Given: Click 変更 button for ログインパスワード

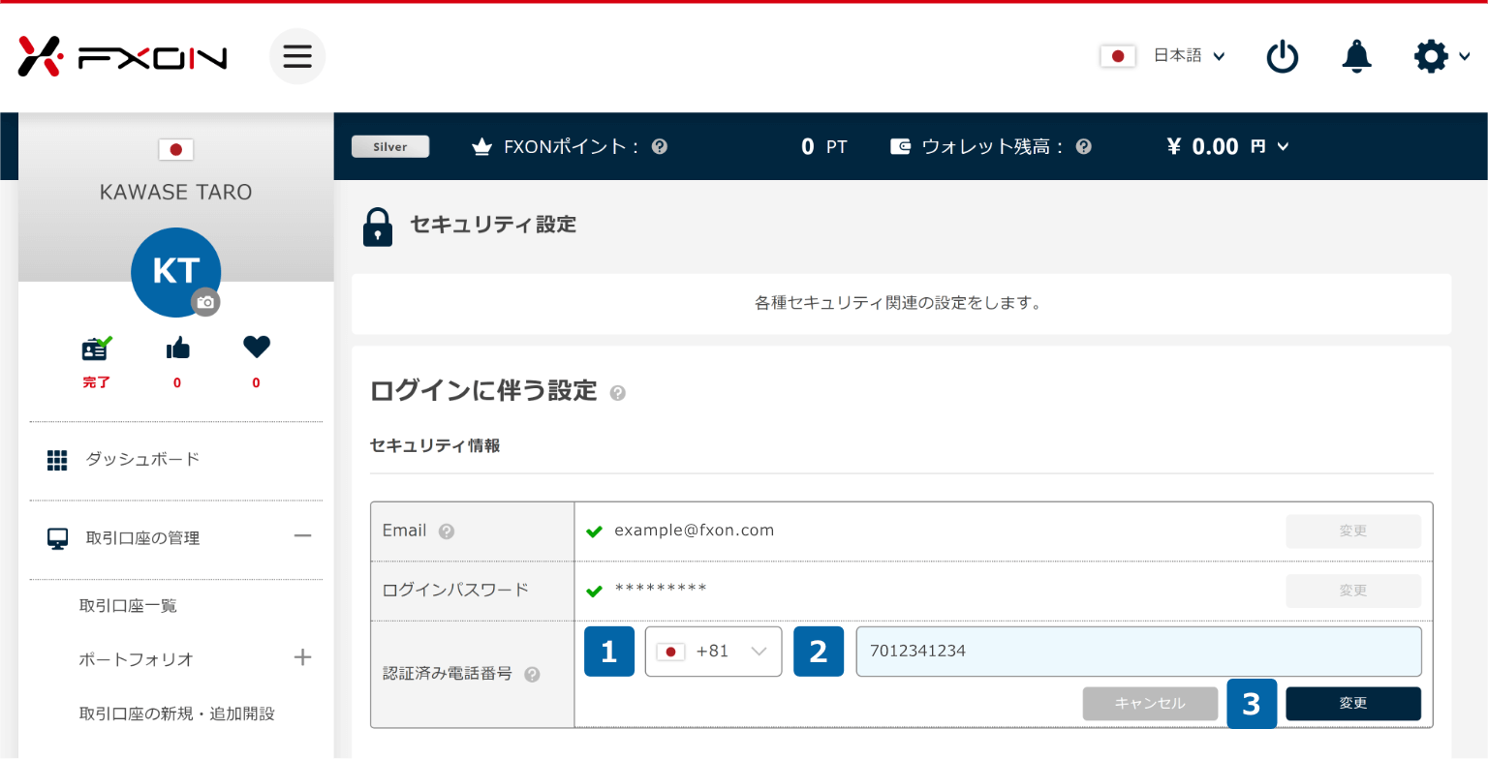Looking at the screenshot, I should point(1353,591).
